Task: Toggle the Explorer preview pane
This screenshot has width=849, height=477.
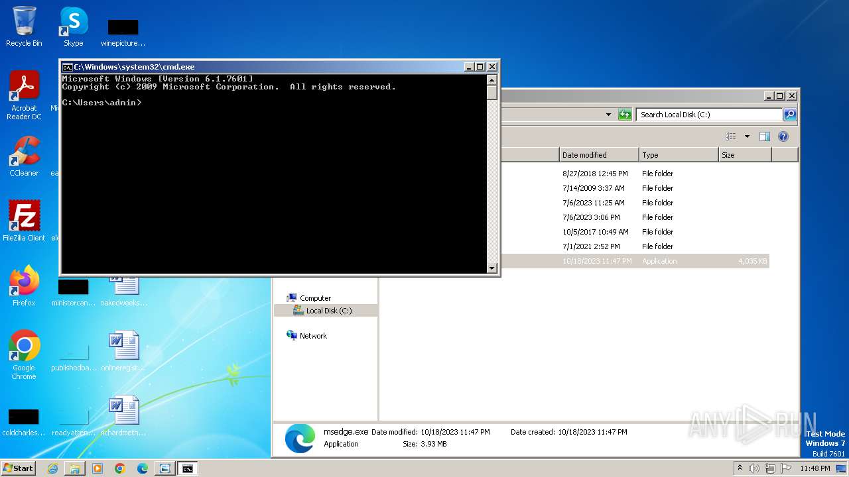Action: 764,136
